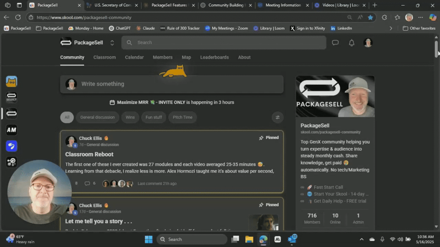The width and height of the screenshot is (440, 247).
Task: Click the Skool search field
Action: pos(223,43)
